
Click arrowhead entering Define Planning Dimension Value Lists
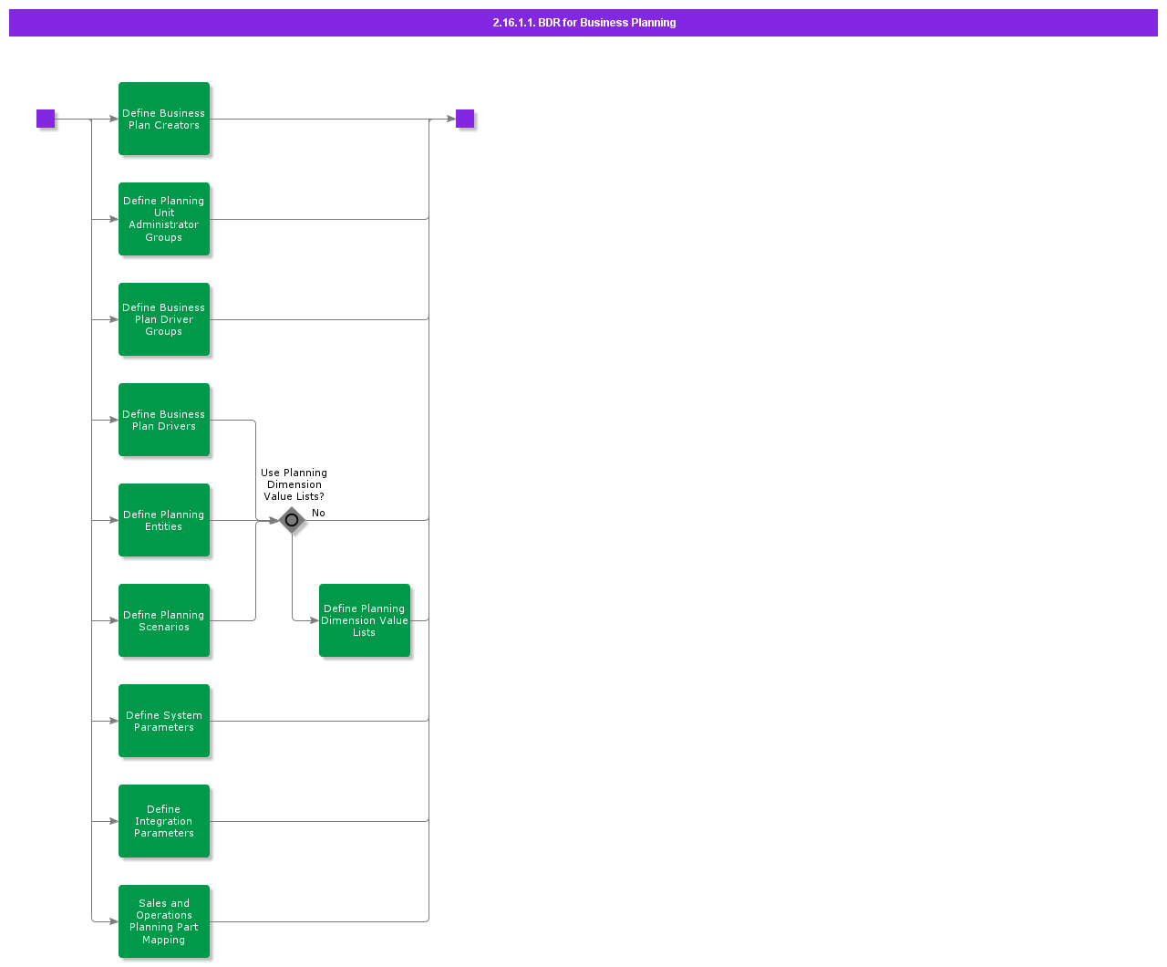(x=314, y=620)
